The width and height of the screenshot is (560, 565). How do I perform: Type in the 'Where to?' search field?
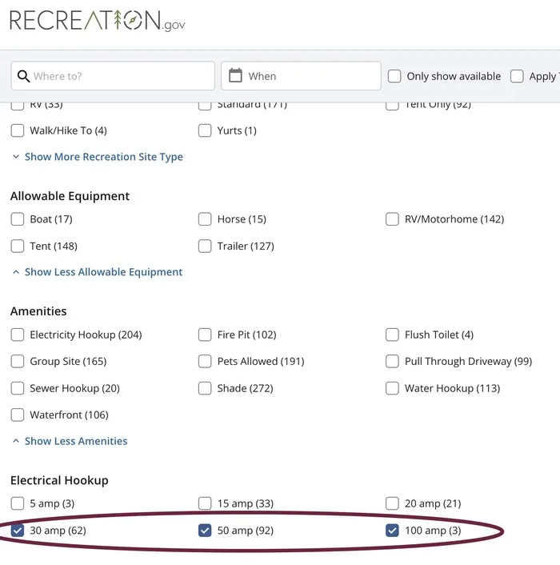120,76
